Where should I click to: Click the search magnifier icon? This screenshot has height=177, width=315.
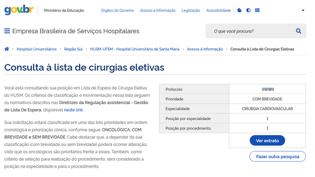point(298,31)
